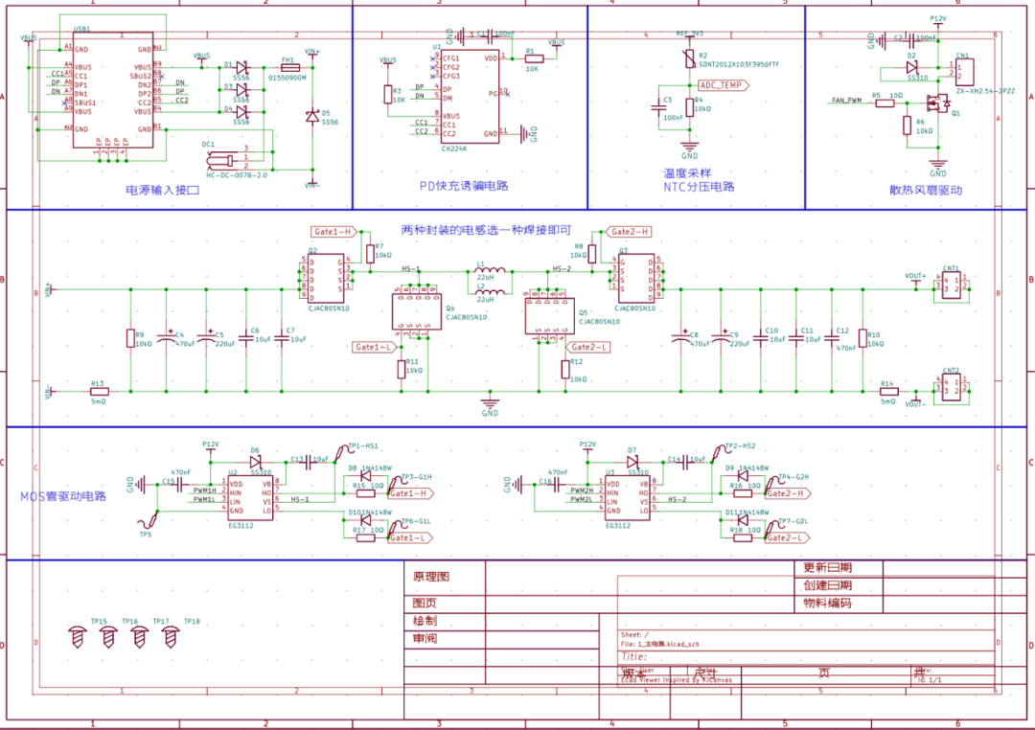The image size is (1035, 730).
Task: Click the 创建日期 title block cell
Action: pos(827,585)
